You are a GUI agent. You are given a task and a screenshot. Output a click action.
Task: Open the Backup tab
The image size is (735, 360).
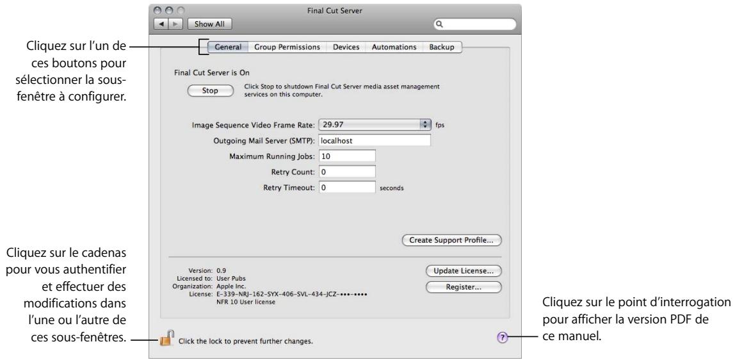(x=442, y=47)
